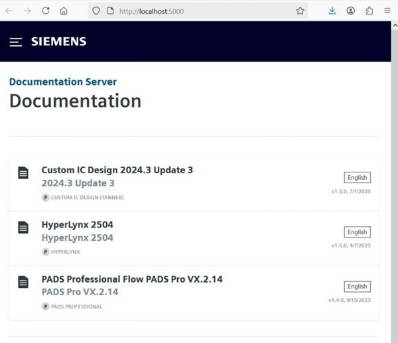This screenshot has height=343, width=398.
Task: Open the Firefox account icon
Action: pos(350,11)
